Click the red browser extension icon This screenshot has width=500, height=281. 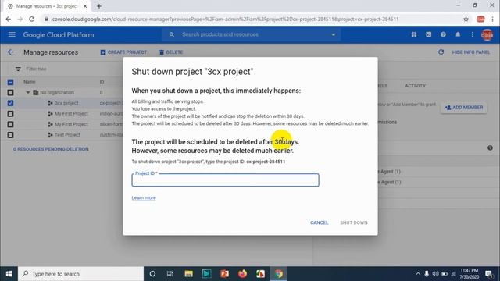pos(480,19)
